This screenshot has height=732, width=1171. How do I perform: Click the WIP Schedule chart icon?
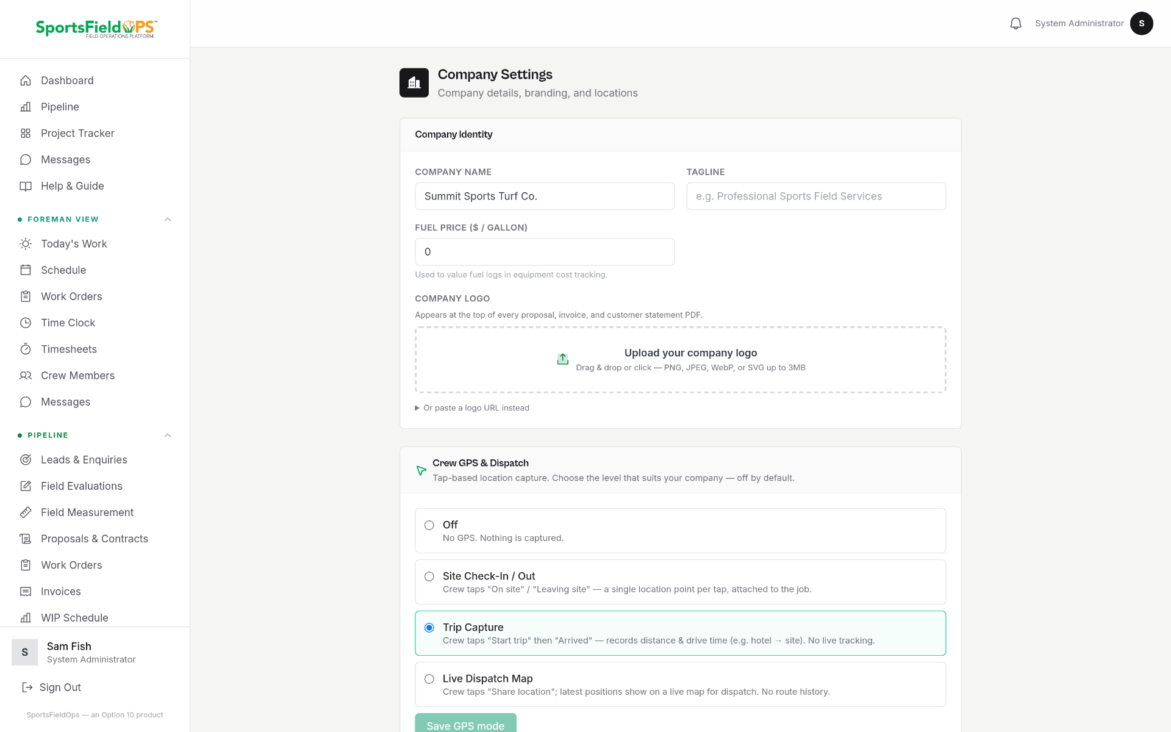click(x=26, y=618)
